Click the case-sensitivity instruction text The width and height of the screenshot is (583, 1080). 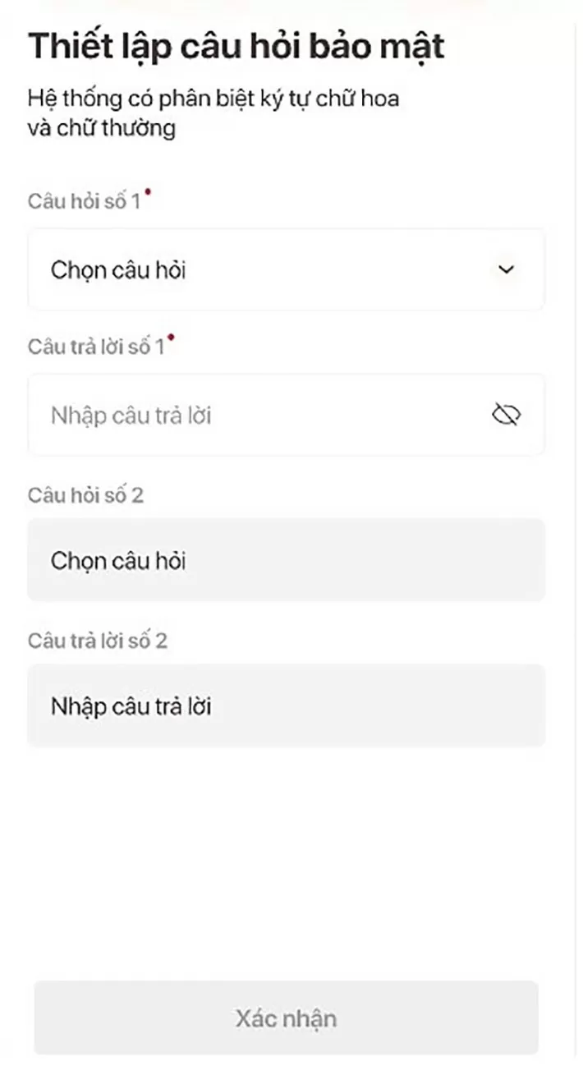pyautogui.click(x=213, y=113)
